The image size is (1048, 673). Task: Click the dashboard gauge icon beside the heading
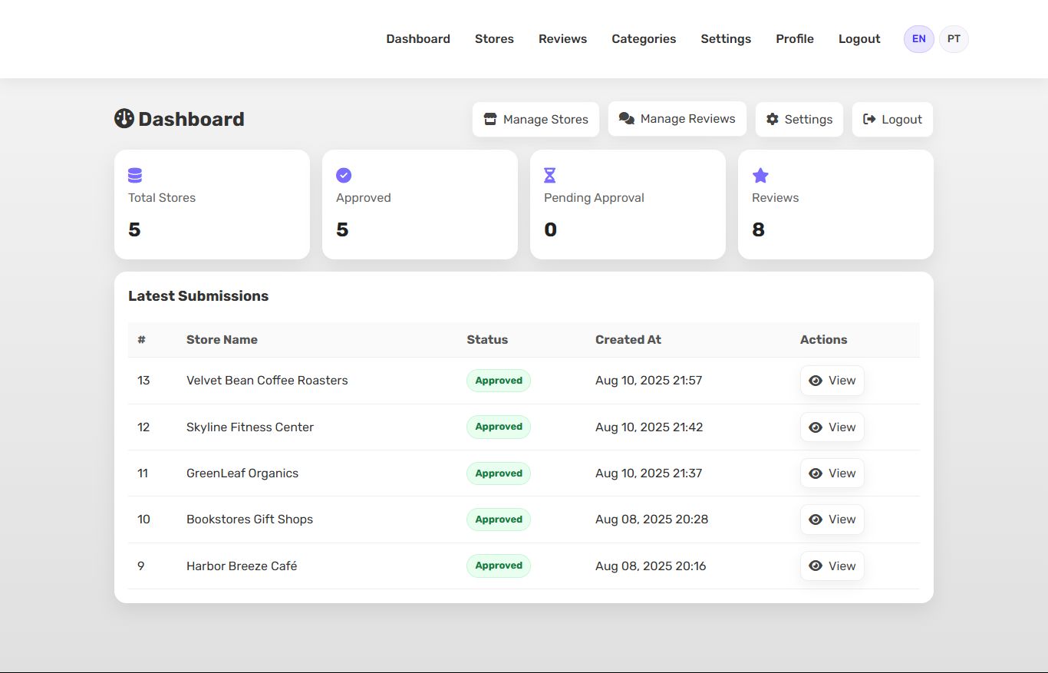pos(124,119)
